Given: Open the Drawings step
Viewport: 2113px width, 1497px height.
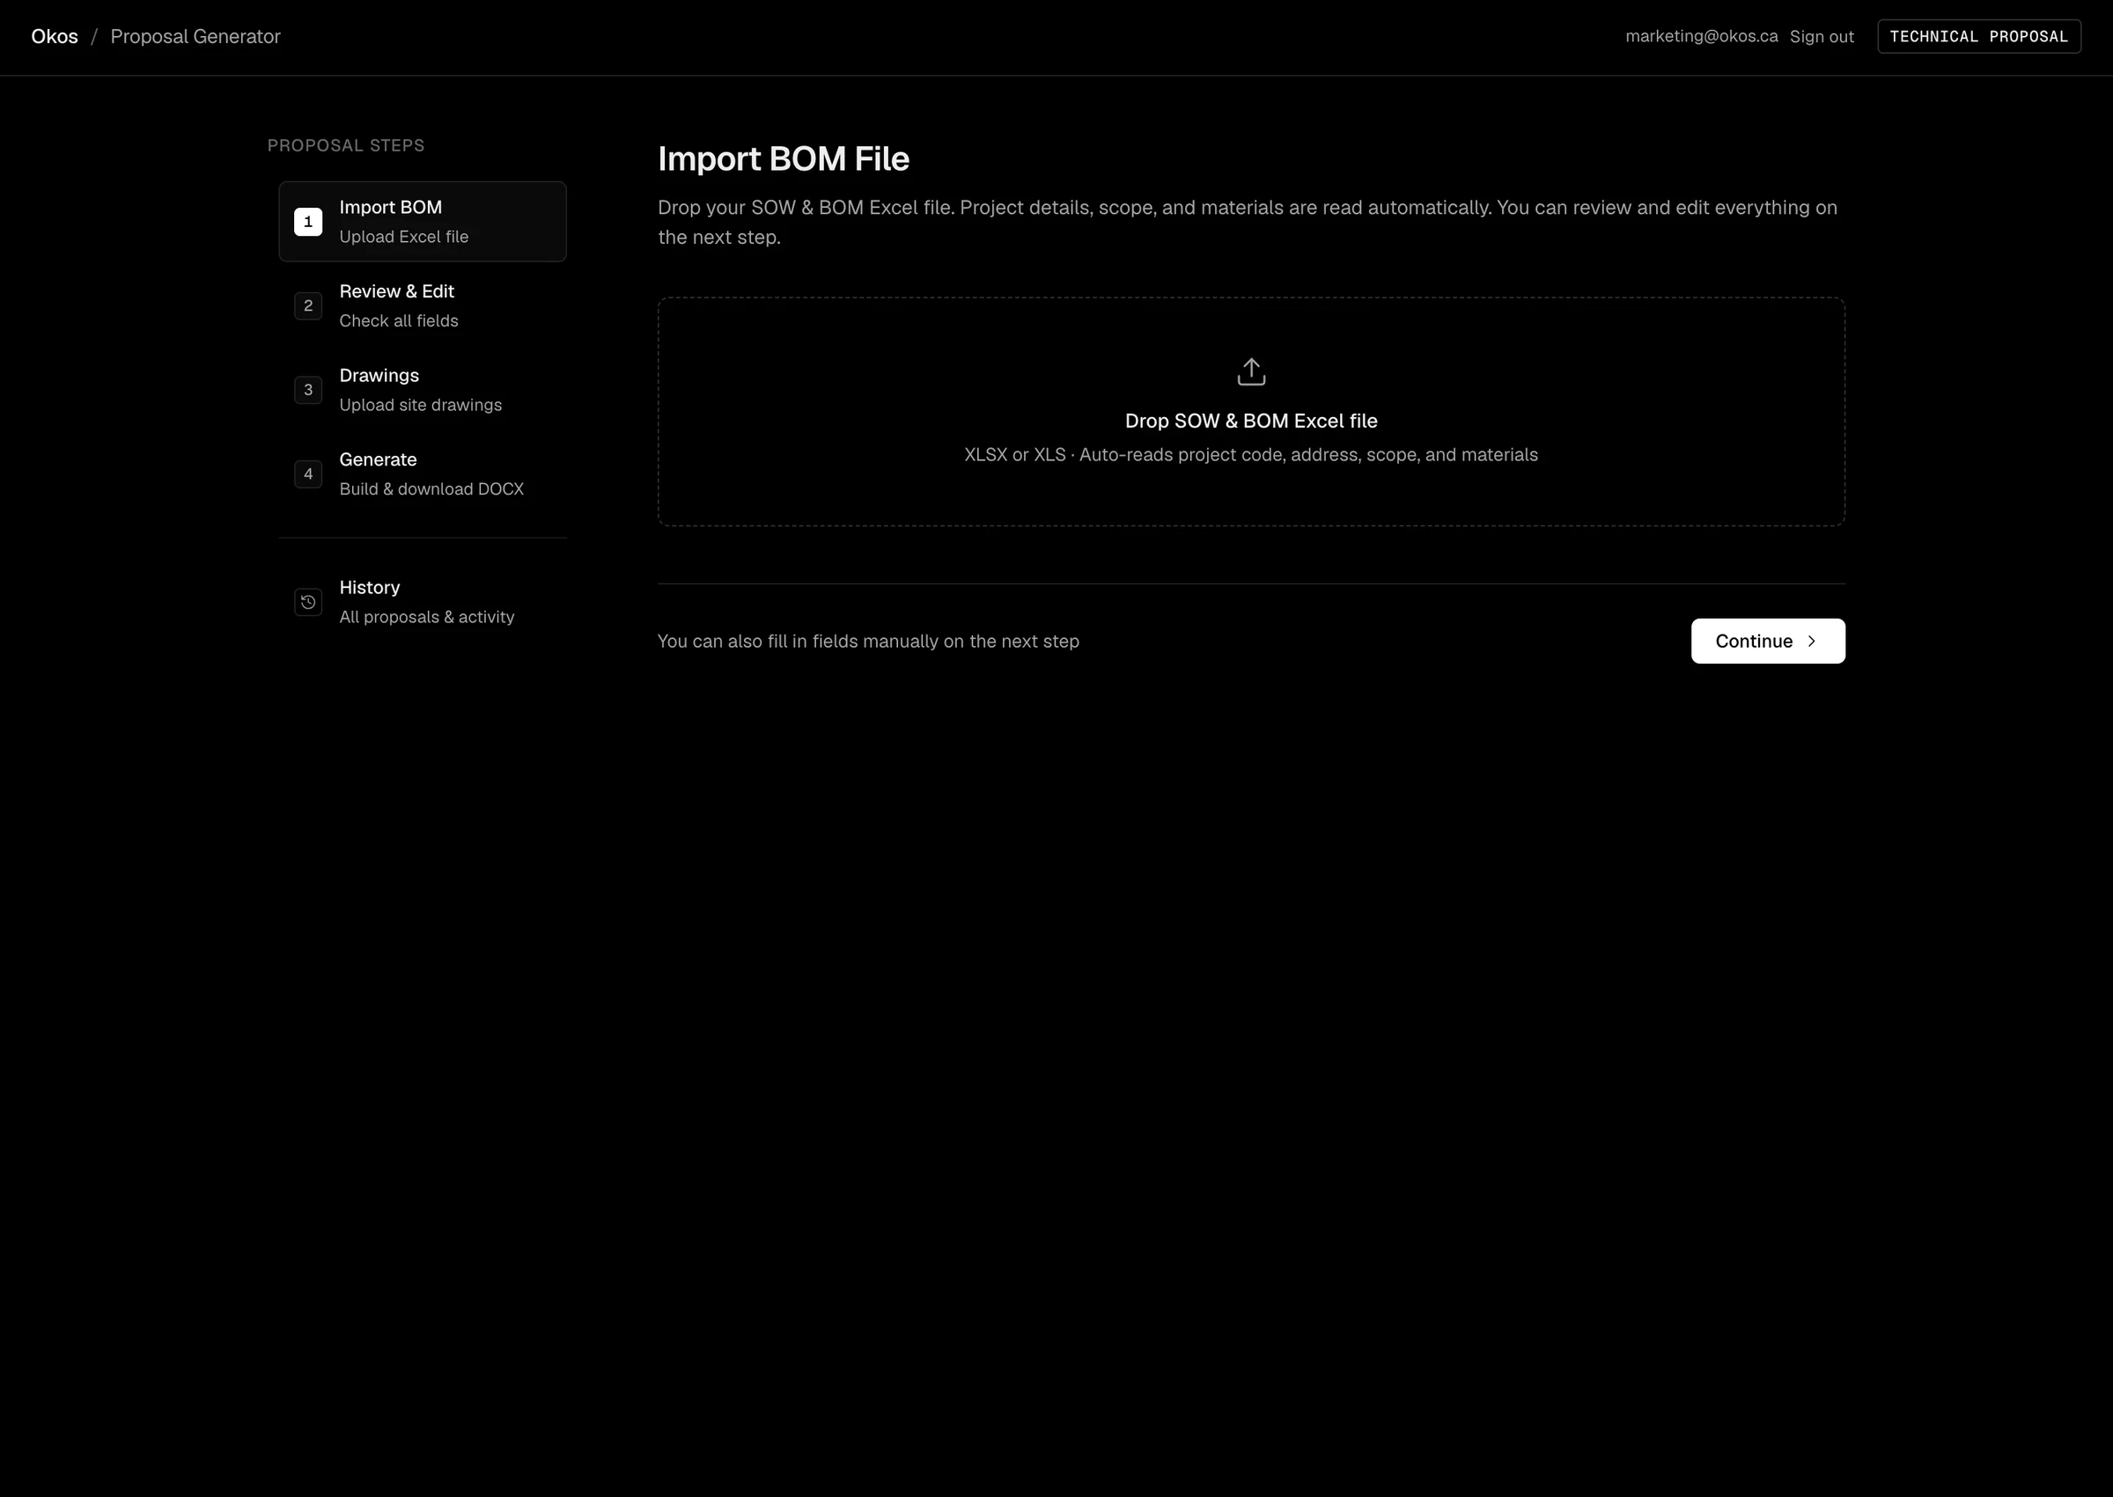Looking at the screenshot, I should (423, 390).
